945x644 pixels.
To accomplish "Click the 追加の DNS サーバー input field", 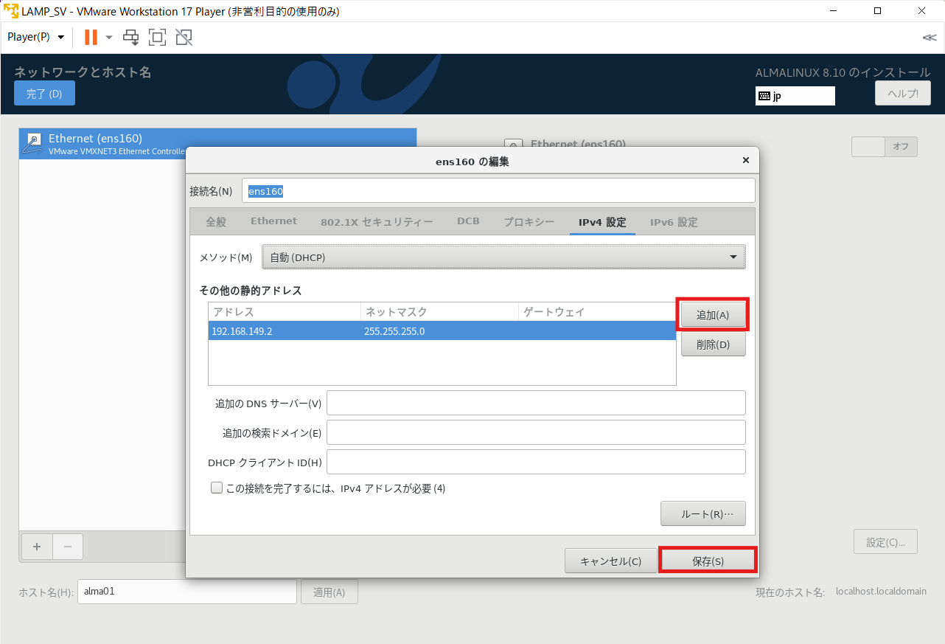I will click(x=536, y=404).
